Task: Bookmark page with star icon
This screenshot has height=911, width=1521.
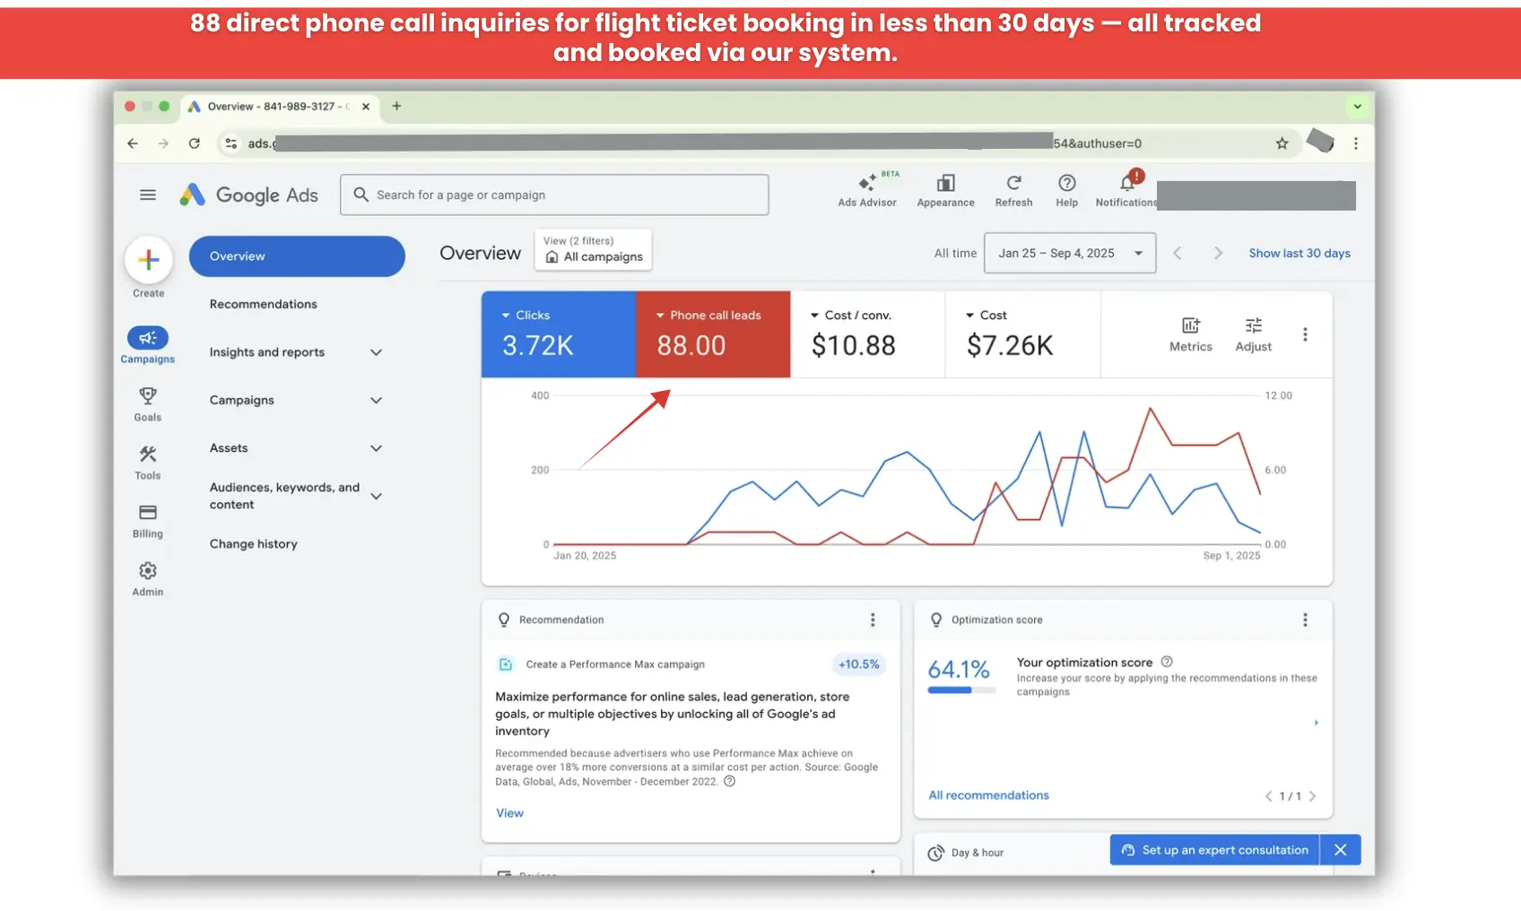Action: (x=1282, y=143)
